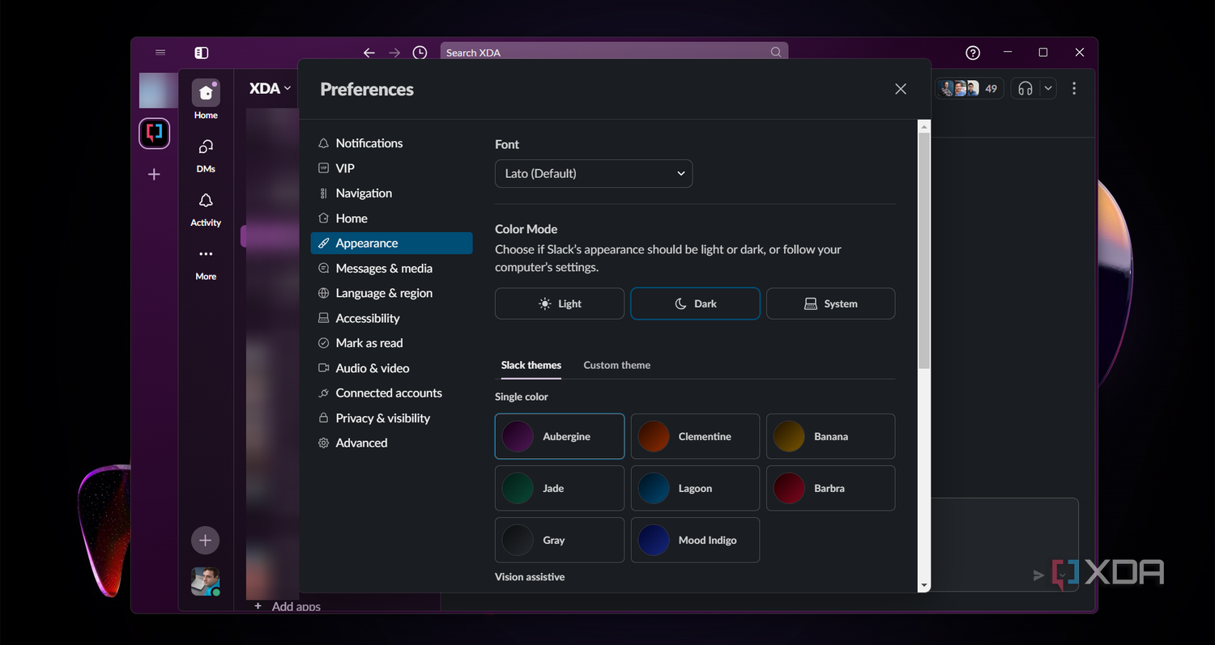Click the round create-new plus button
The height and width of the screenshot is (645, 1215).
(205, 540)
